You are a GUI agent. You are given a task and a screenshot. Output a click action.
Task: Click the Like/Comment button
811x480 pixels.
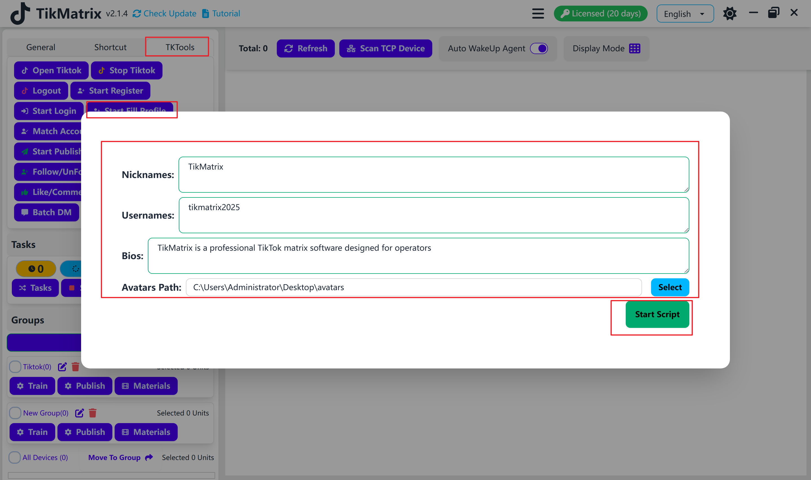click(x=48, y=192)
